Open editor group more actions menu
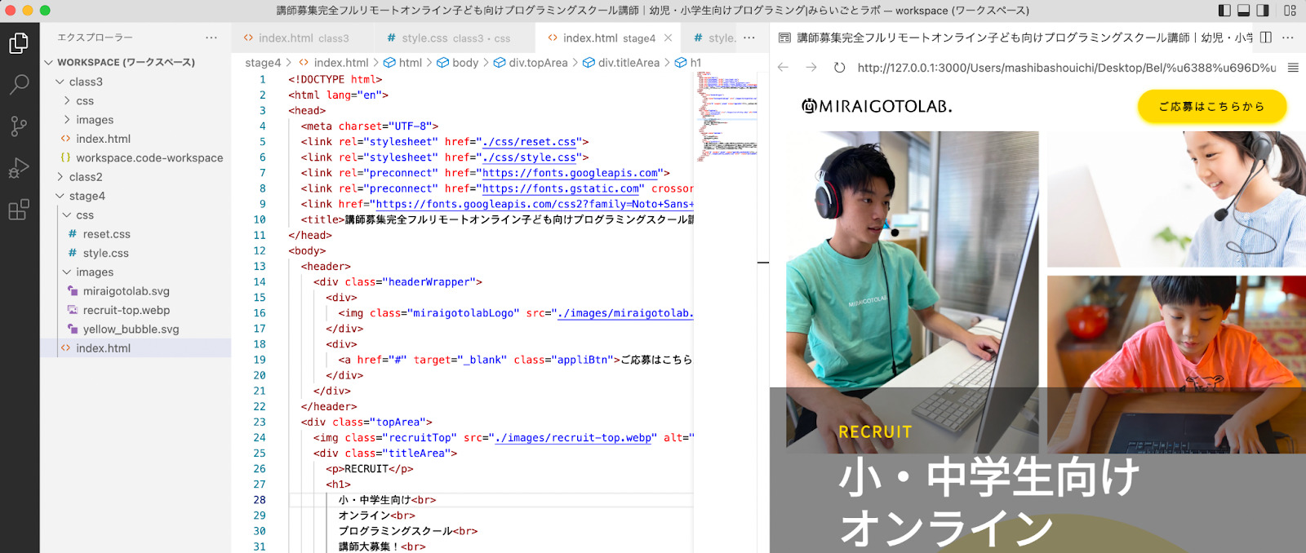 [x=749, y=38]
